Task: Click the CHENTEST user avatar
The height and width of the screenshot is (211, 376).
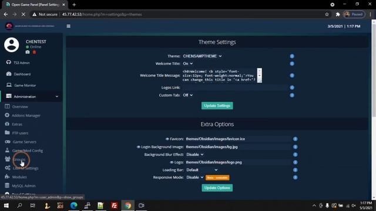Action: tap(12, 45)
